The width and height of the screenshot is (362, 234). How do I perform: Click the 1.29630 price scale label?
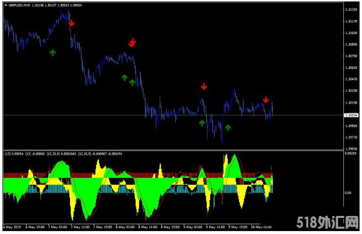pos(350,149)
